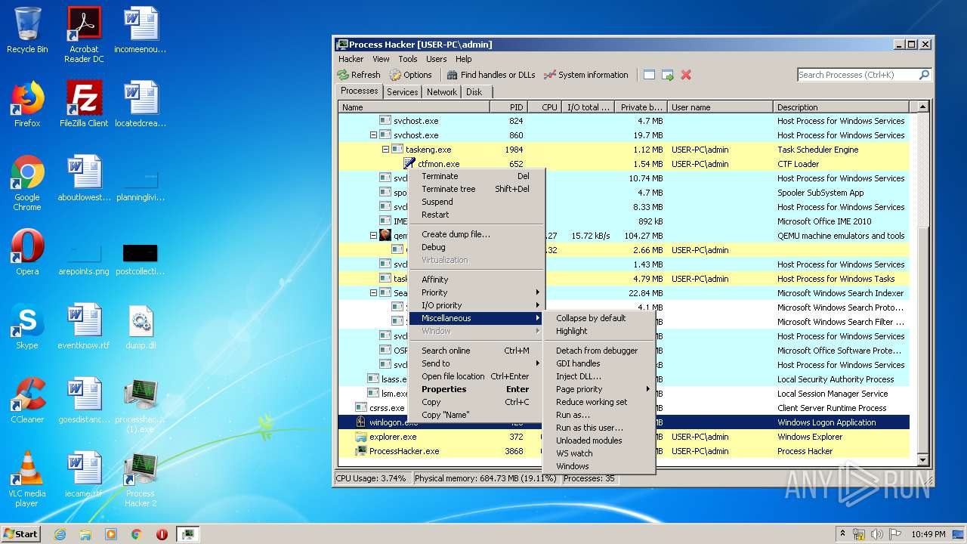Open Skype desktop shortcut

point(27,326)
